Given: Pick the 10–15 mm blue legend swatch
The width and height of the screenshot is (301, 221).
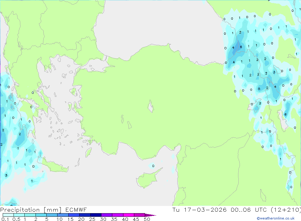Looking at the screenshot, I should (x=63, y=215).
